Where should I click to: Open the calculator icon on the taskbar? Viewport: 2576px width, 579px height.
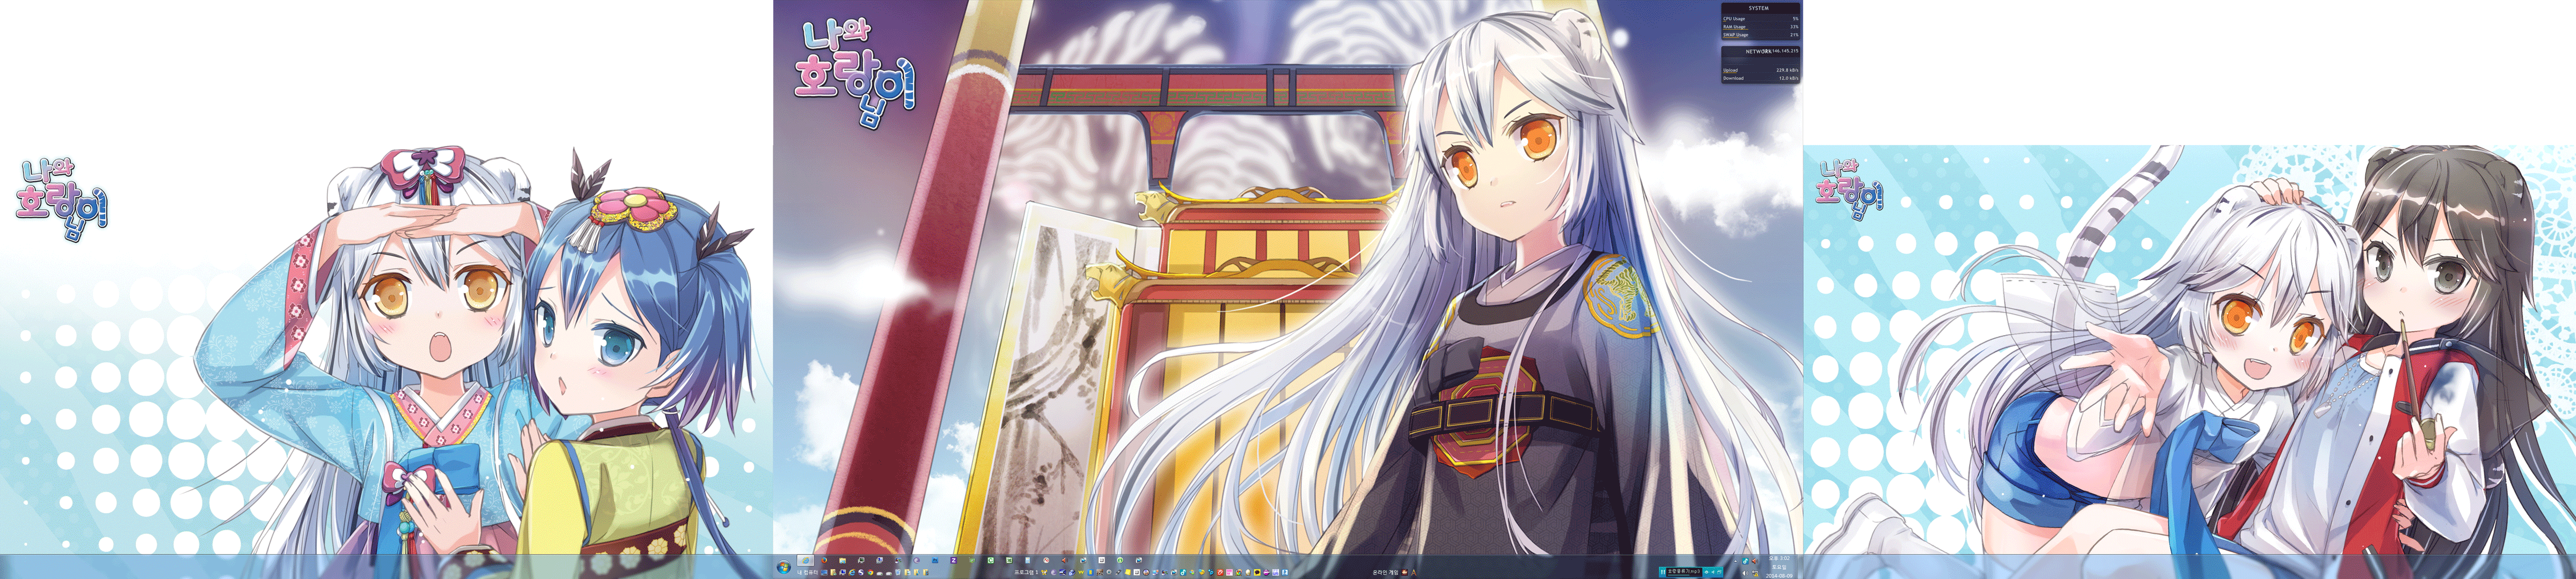click(x=1028, y=561)
